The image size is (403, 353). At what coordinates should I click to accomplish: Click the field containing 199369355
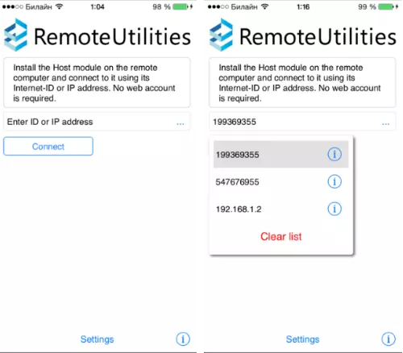pos(302,122)
